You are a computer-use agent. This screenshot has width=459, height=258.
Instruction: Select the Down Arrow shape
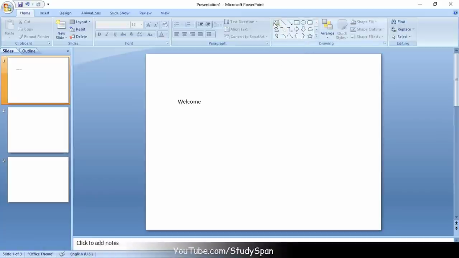coord(303,29)
